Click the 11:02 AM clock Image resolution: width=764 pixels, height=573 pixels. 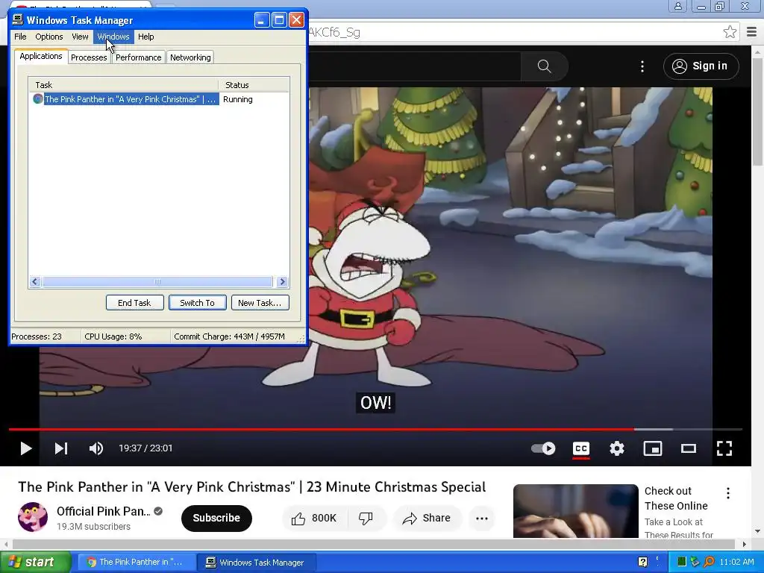[736, 563]
